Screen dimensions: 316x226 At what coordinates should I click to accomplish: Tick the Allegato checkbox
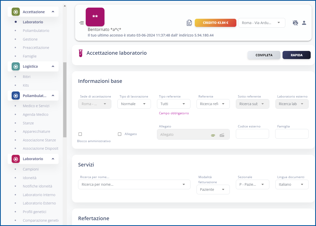[x=120, y=134]
